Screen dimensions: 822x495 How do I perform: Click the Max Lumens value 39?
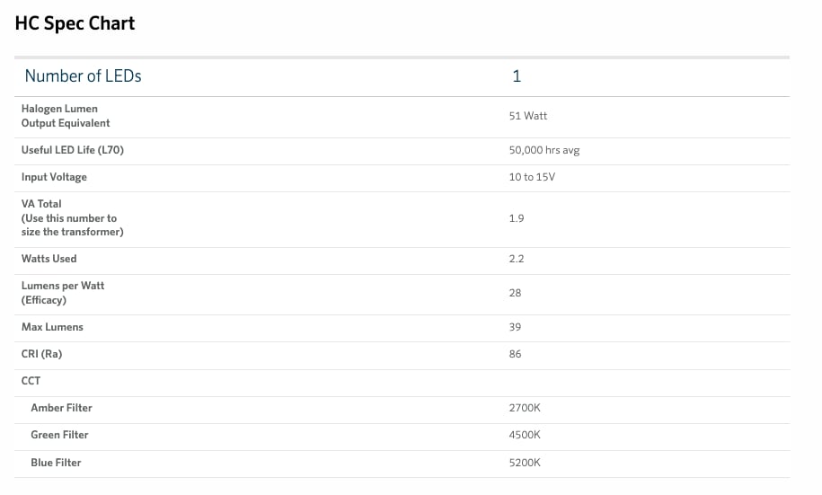point(515,327)
